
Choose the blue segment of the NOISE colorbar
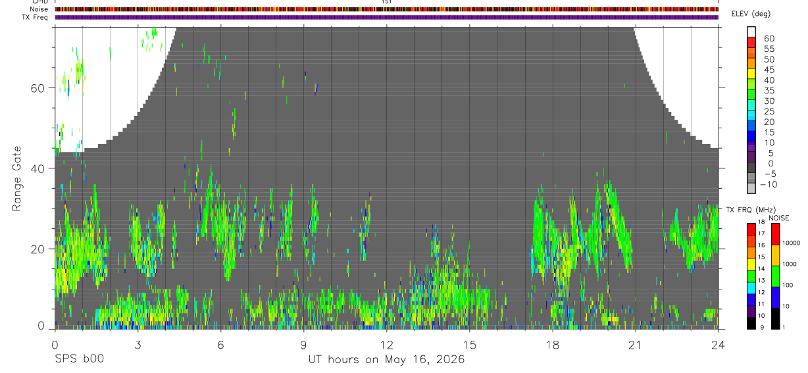pos(776,297)
